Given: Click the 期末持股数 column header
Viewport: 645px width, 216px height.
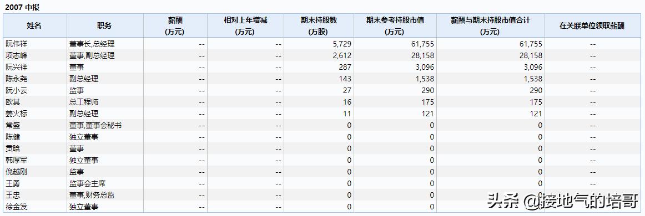Looking at the screenshot, I should coord(319,25).
